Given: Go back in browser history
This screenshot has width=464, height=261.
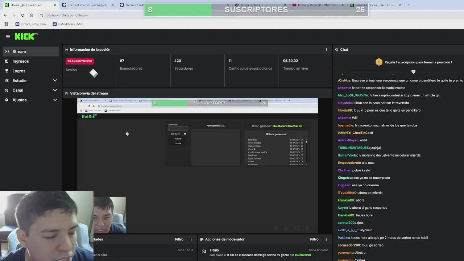Looking at the screenshot, I should coord(5,15).
